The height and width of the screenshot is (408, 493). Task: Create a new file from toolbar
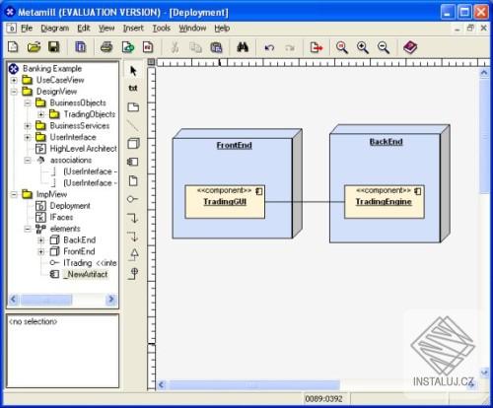coord(13,47)
